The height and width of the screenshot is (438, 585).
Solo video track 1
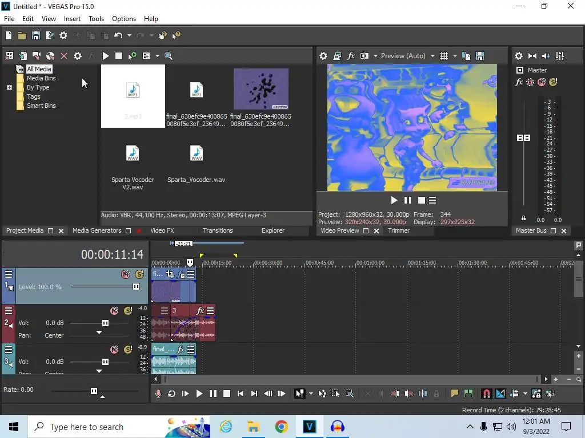[x=139, y=274]
